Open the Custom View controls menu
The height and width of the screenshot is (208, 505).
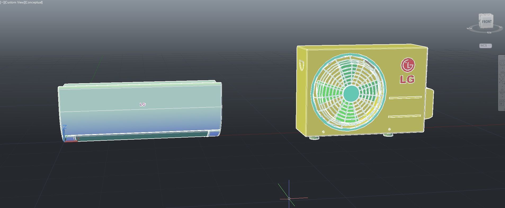[14, 2]
